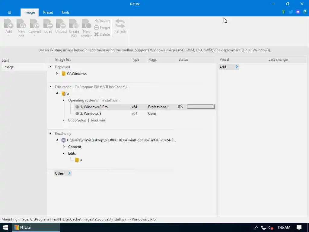Switch to the Preset ribbon tab

coord(48,12)
